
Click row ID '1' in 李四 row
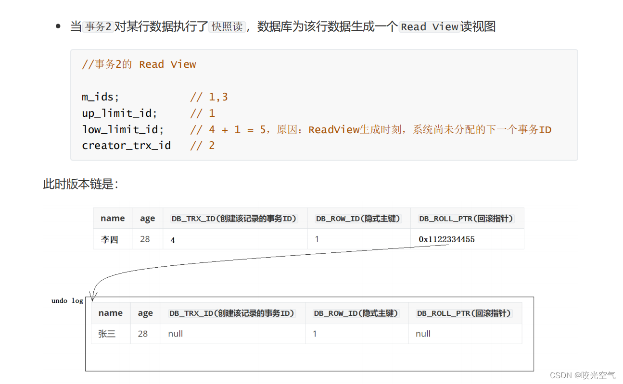click(x=317, y=239)
